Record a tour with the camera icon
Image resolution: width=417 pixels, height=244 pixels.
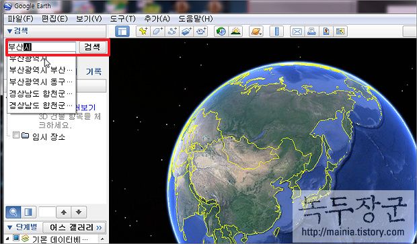tap(201, 32)
